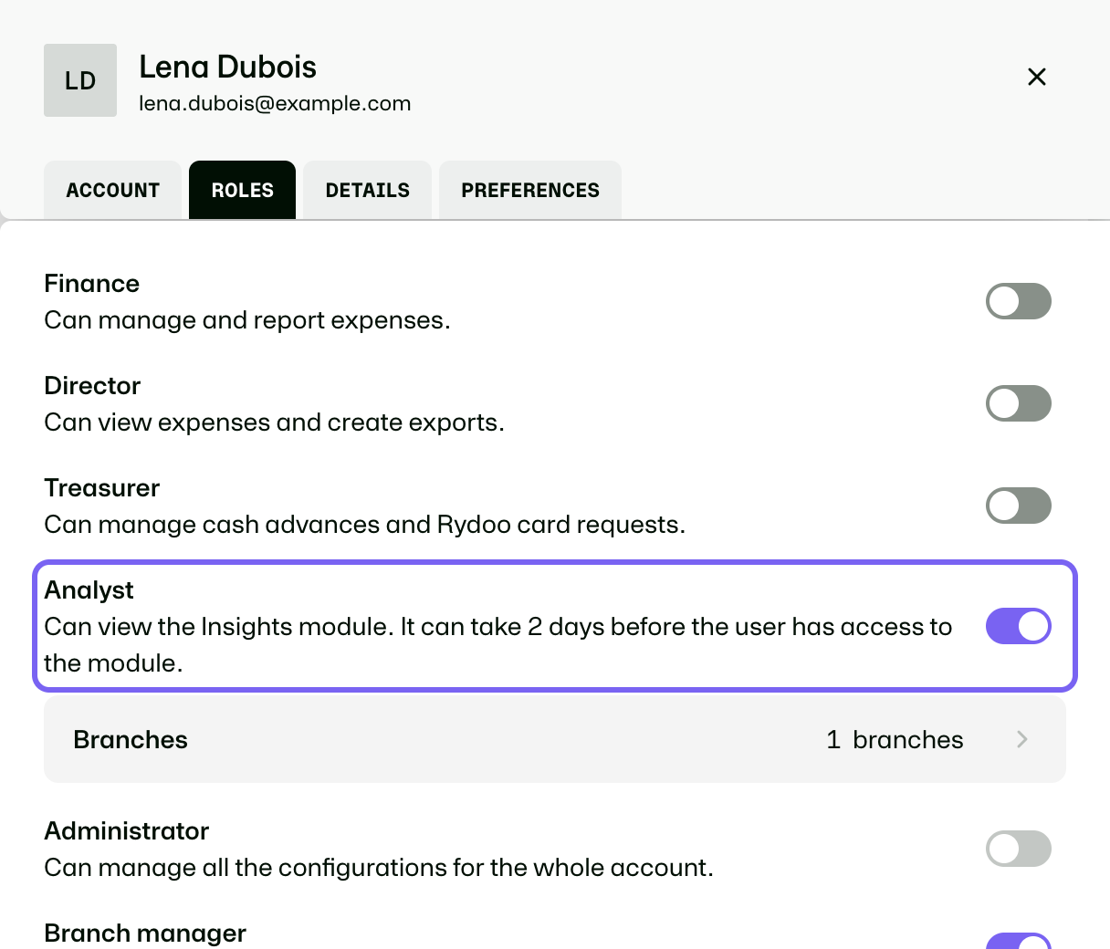Click 'Can view expenses and create exports.' text
The height and width of the screenshot is (949, 1110).
(x=274, y=422)
